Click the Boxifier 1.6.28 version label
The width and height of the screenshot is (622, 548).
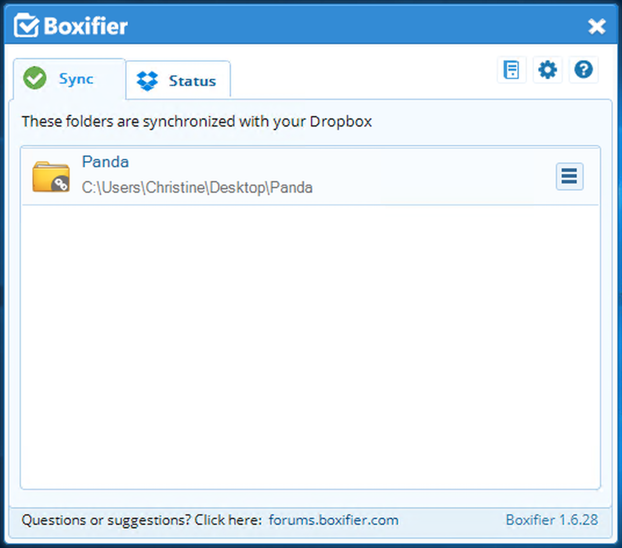tap(552, 520)
